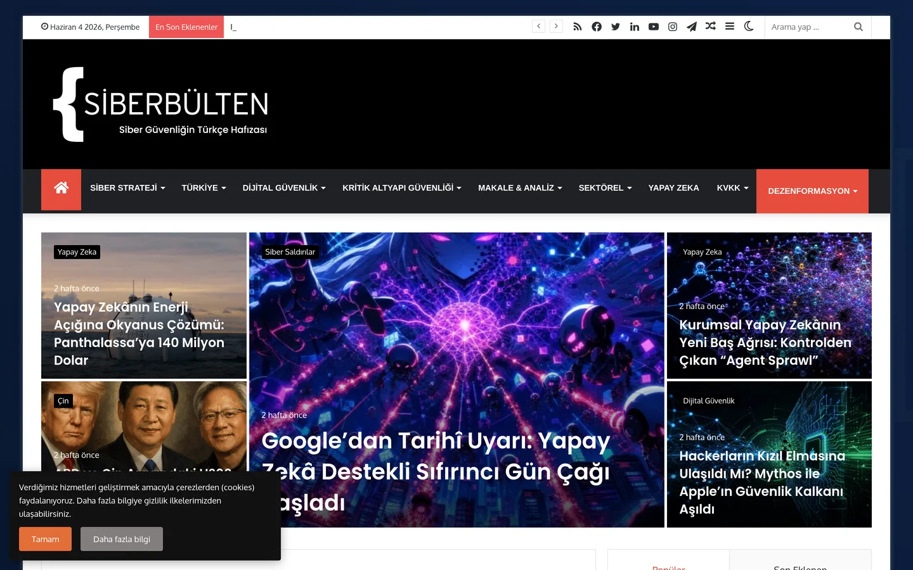Expand the DİJİTAL GÜVENLİK menu

pos(284,188)
